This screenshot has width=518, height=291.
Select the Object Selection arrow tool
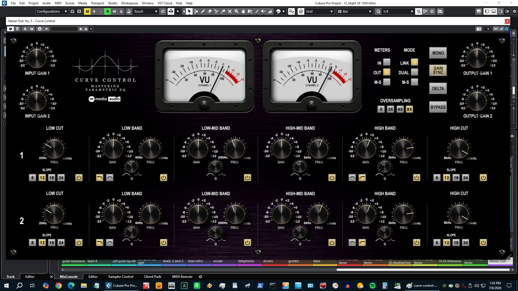point(189,11)
